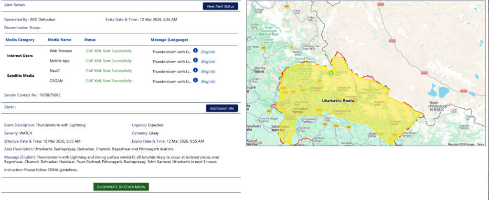Image resolution: width=489 pixels, height=200 pixels.
Task: Click the Media Name column header
Action: [60, 40]
